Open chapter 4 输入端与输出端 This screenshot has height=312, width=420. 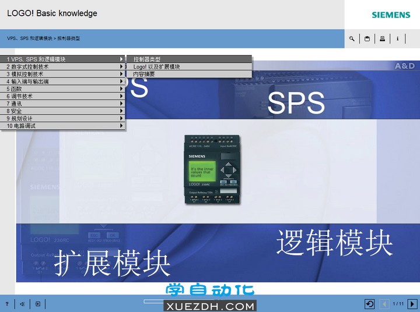62,81
